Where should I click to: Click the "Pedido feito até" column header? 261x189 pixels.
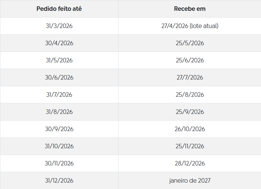pyautogui.click(x=59, y=9)
